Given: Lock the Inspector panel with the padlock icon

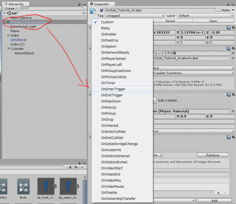Looking at the screenshot, I should pos(228,4).
